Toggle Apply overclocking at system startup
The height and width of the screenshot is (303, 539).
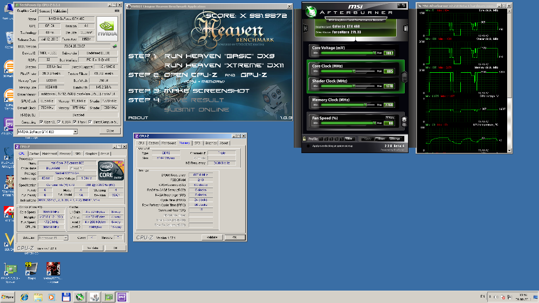(x=308, y=146)
